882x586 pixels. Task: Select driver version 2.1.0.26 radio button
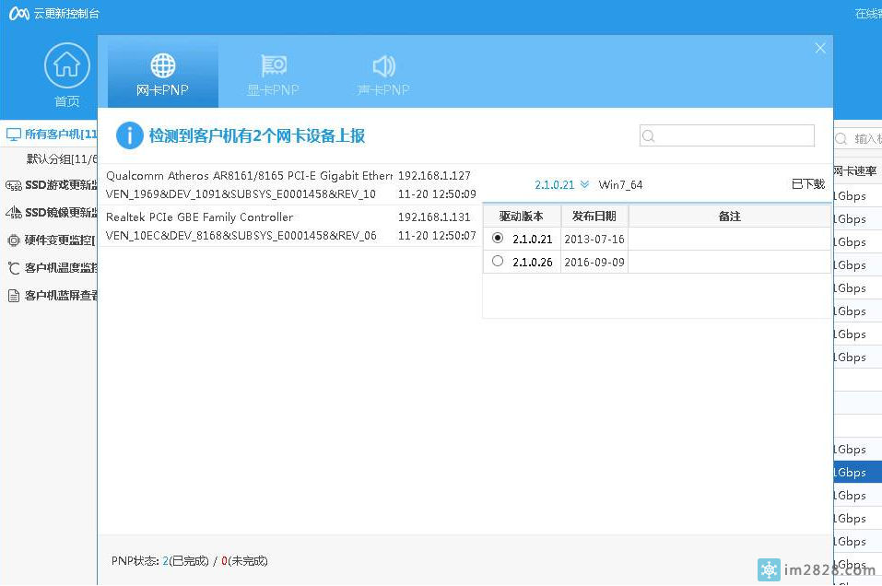(x=499, y=262)
